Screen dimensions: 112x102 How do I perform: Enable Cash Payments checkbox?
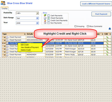tap(49, 15)
